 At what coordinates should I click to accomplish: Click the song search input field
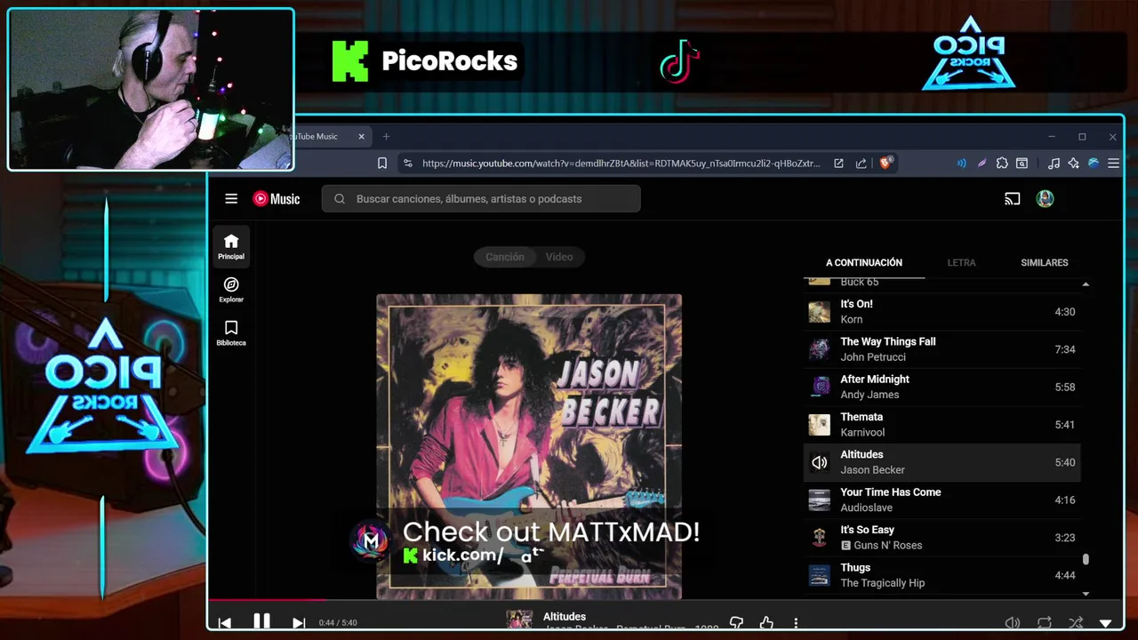click(481, 199)
